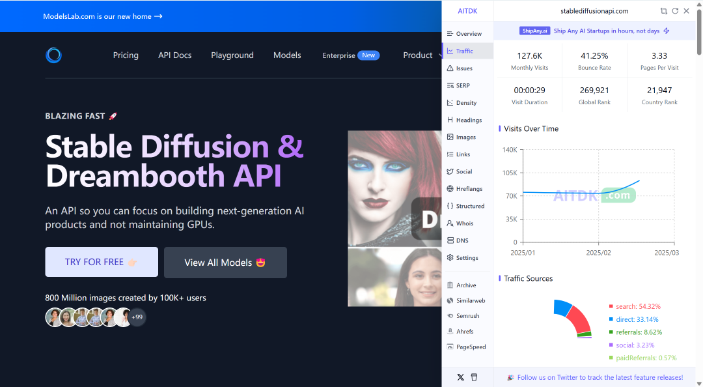
Task: Click the Settings gear icon
Action: [450, 258]
